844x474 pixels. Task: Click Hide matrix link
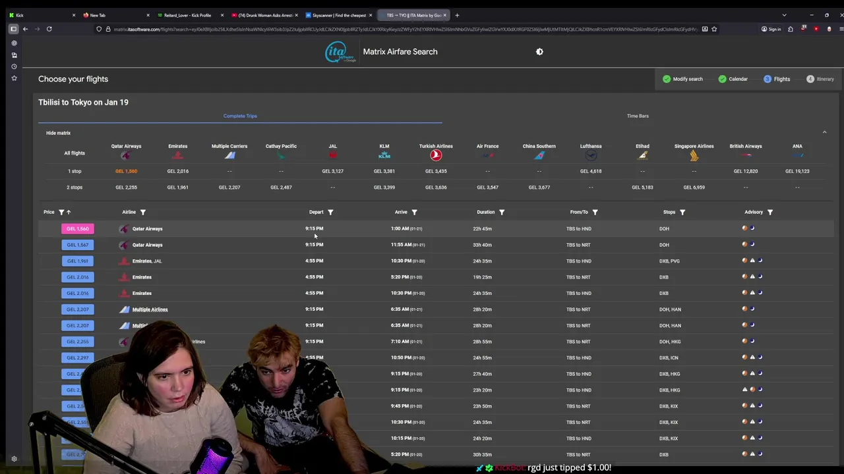(58, 133)
